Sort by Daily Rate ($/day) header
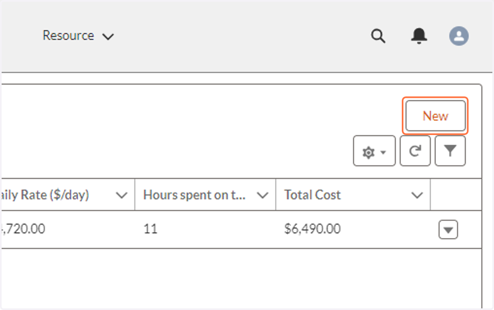This screenshot has height=310, width=494. click(44, 195)
